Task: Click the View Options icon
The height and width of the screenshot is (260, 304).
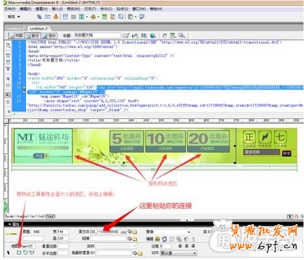Action: pyautogui.click(x=173, y=35)
